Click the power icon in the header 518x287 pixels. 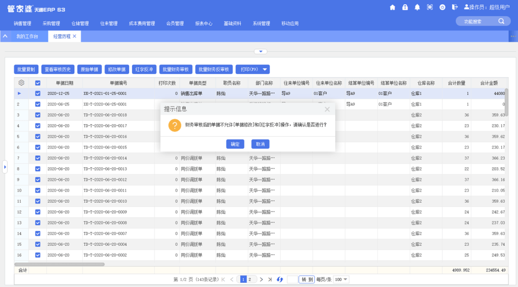tap(442, 8)
